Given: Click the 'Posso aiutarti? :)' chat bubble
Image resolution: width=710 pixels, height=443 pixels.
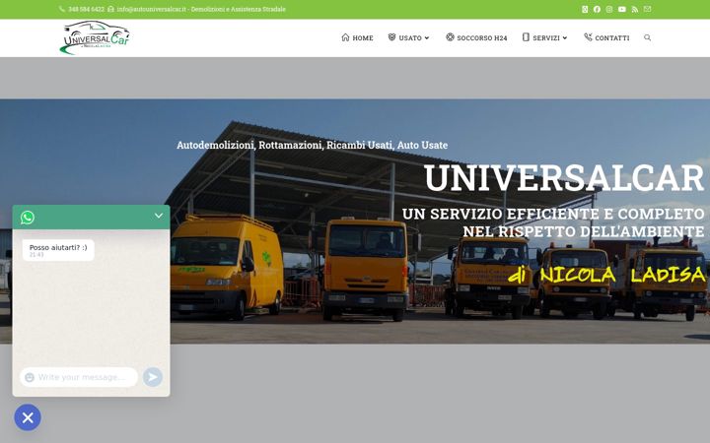Looking at the screenshot, I should coord(58,250).
